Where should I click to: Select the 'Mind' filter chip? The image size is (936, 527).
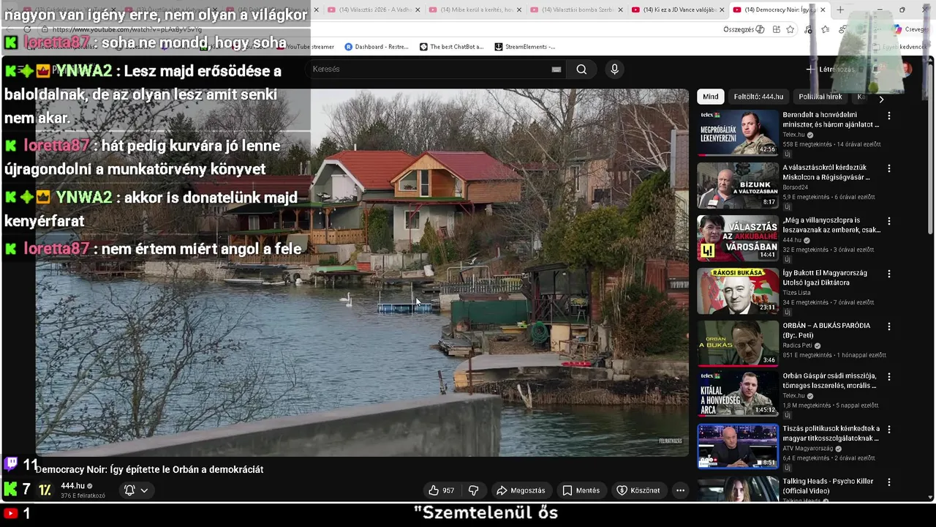711,97
